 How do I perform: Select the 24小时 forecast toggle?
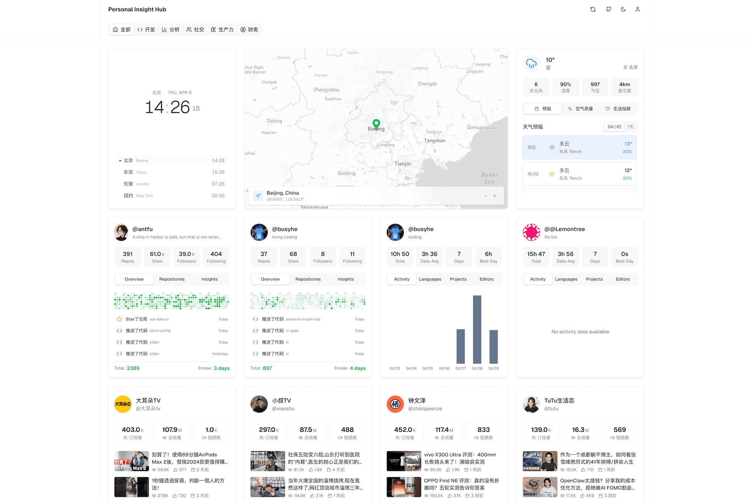coord(614,127)
